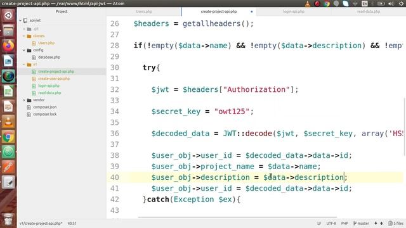The image size is (406, 228).
Task: Open LibreOffice Calc from the dock
Action: pos(8,92)
